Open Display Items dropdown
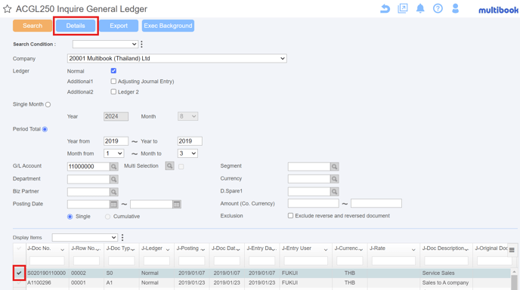The width and height of the screenshot is (520, 290). point(85,237)
